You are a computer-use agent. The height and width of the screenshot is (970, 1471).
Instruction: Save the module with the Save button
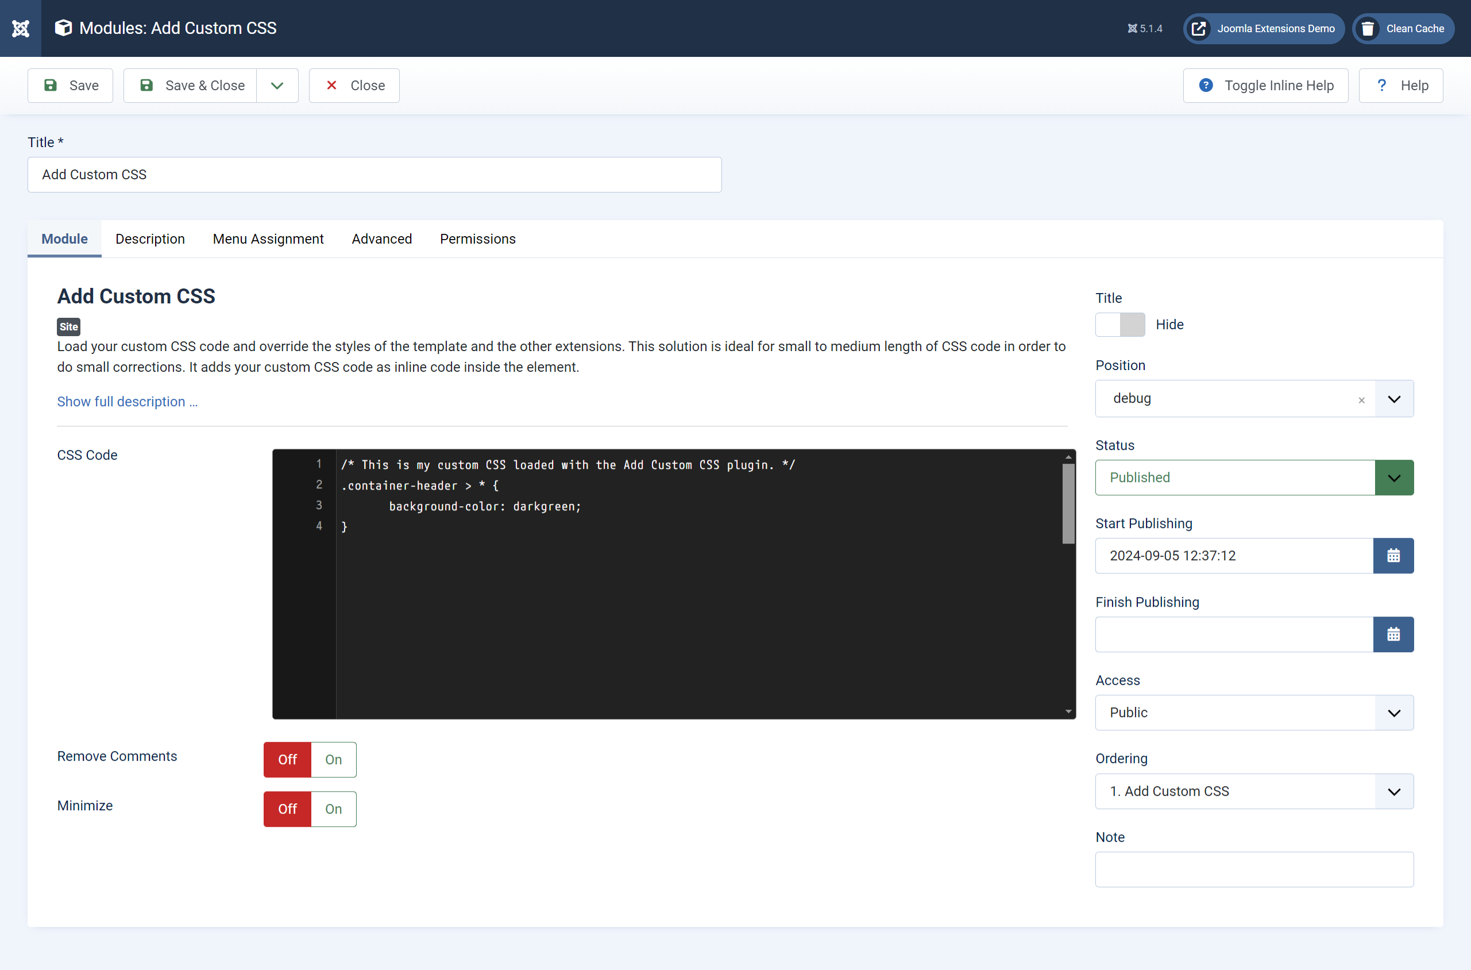pyautogui.click(x=71, y=86)
